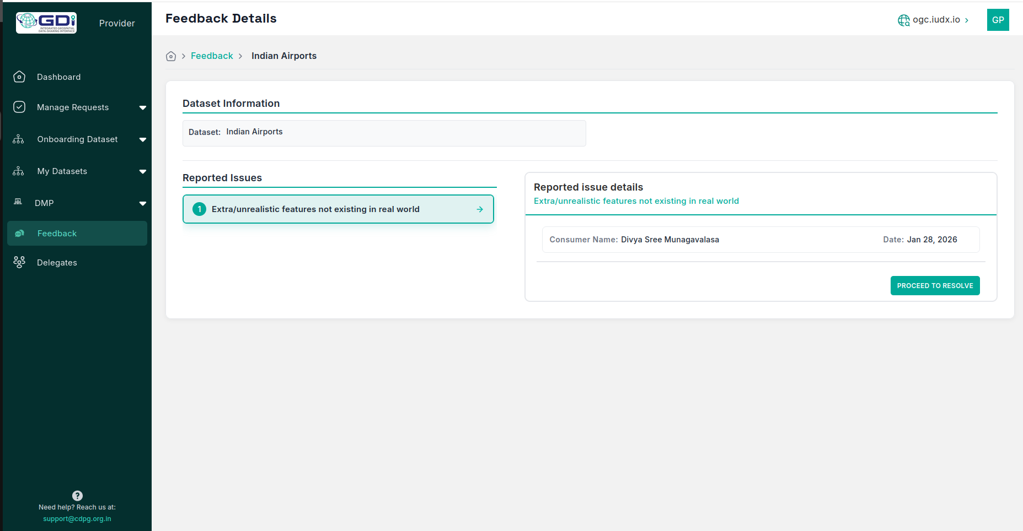Click the DMP sidebar icon

tap(18, 202)
